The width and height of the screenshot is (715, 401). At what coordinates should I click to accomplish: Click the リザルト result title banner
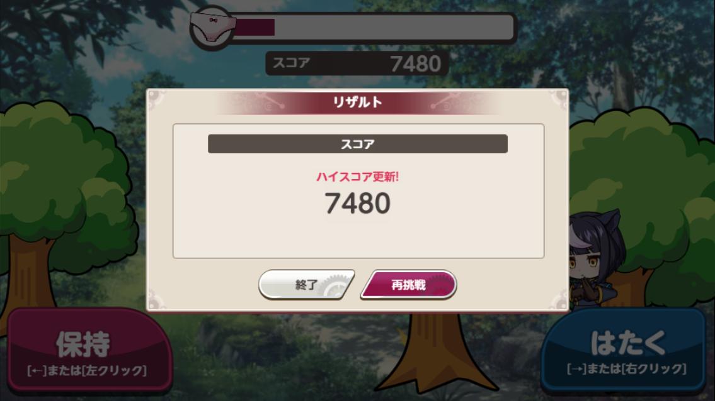pyautogui.click(x=358, y=102)
